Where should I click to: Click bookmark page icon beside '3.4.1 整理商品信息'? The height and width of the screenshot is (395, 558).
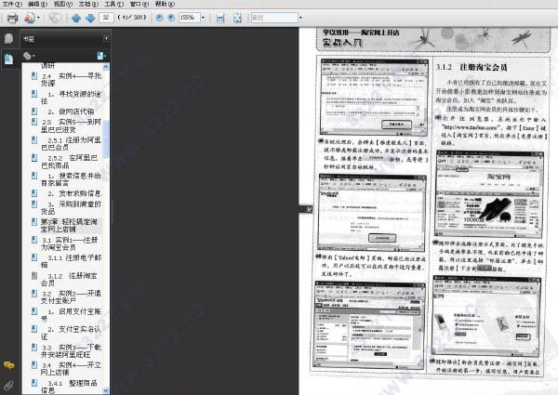point(34,383)
